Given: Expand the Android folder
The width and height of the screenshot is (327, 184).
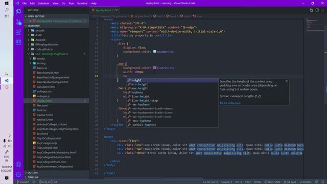Looking at the screenshot, I should pyautogui.click(x=40, y=40).
